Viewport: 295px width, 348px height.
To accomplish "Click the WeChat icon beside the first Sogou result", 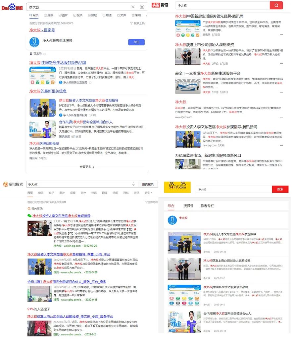I will point(29,216).
